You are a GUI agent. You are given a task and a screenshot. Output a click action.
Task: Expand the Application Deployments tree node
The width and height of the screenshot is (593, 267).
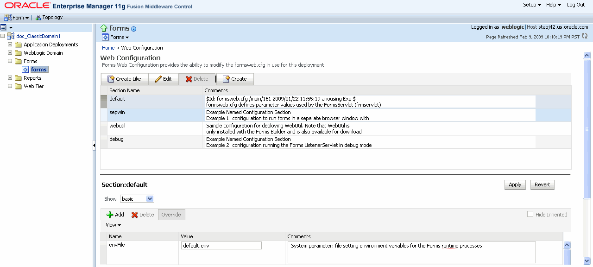pyautogui.click(x=10, y=44)
